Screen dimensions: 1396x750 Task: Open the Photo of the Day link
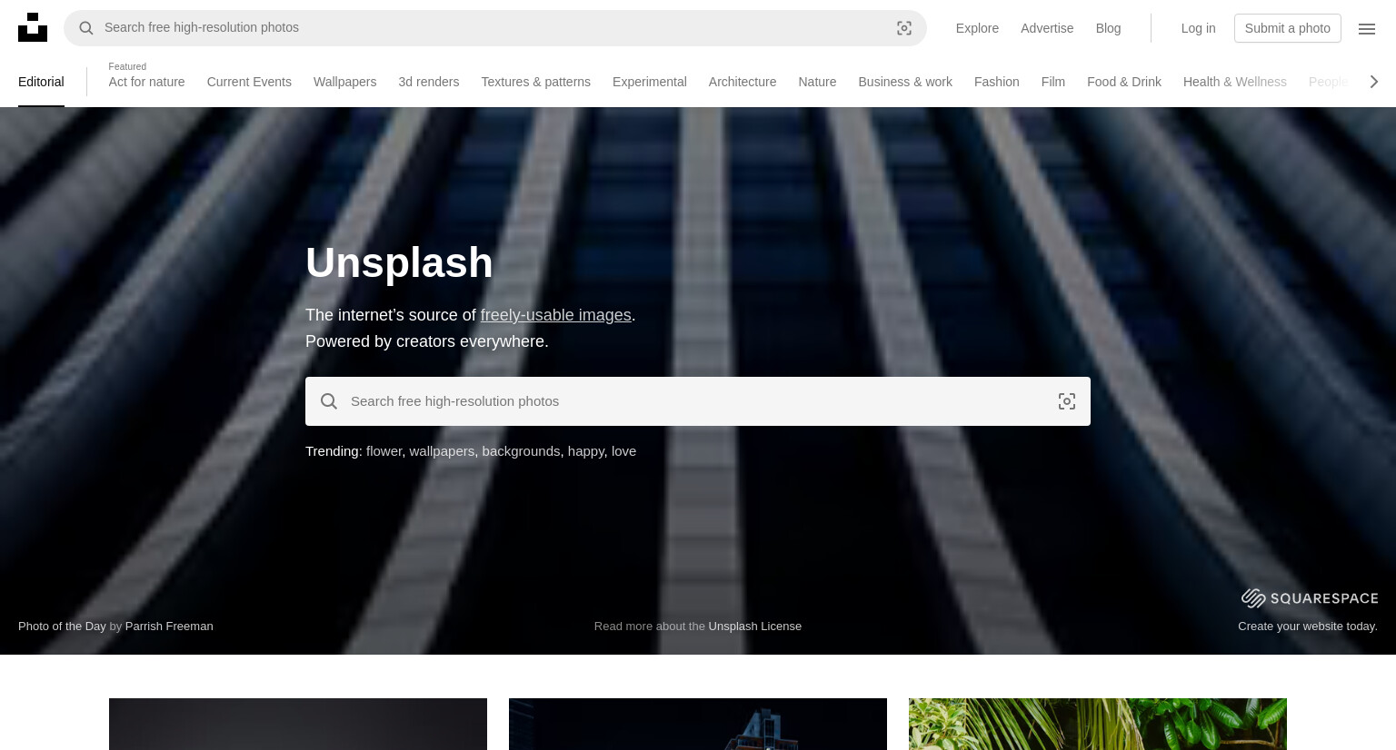62,626
